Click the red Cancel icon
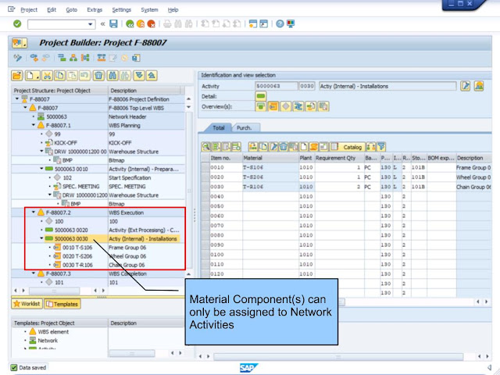The height and width of the screenshot is (375, 500). point(151,24)
